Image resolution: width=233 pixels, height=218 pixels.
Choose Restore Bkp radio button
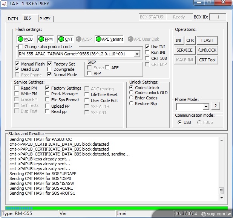tap(131, 103)
